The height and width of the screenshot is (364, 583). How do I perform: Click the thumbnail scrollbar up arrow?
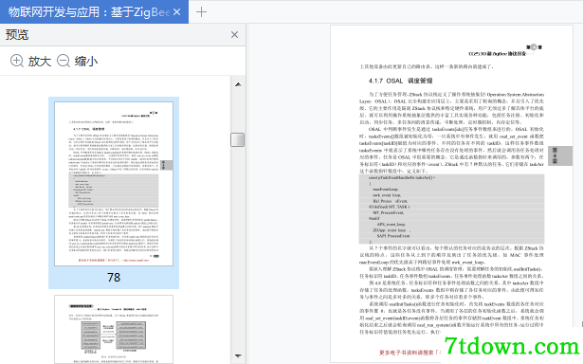(x=238, y=84)
